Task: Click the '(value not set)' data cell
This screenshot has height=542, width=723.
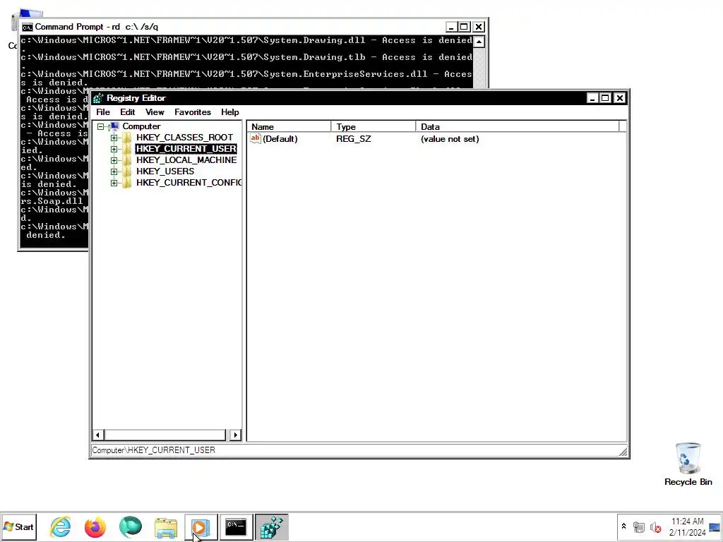Action: (x=450, y=139)
